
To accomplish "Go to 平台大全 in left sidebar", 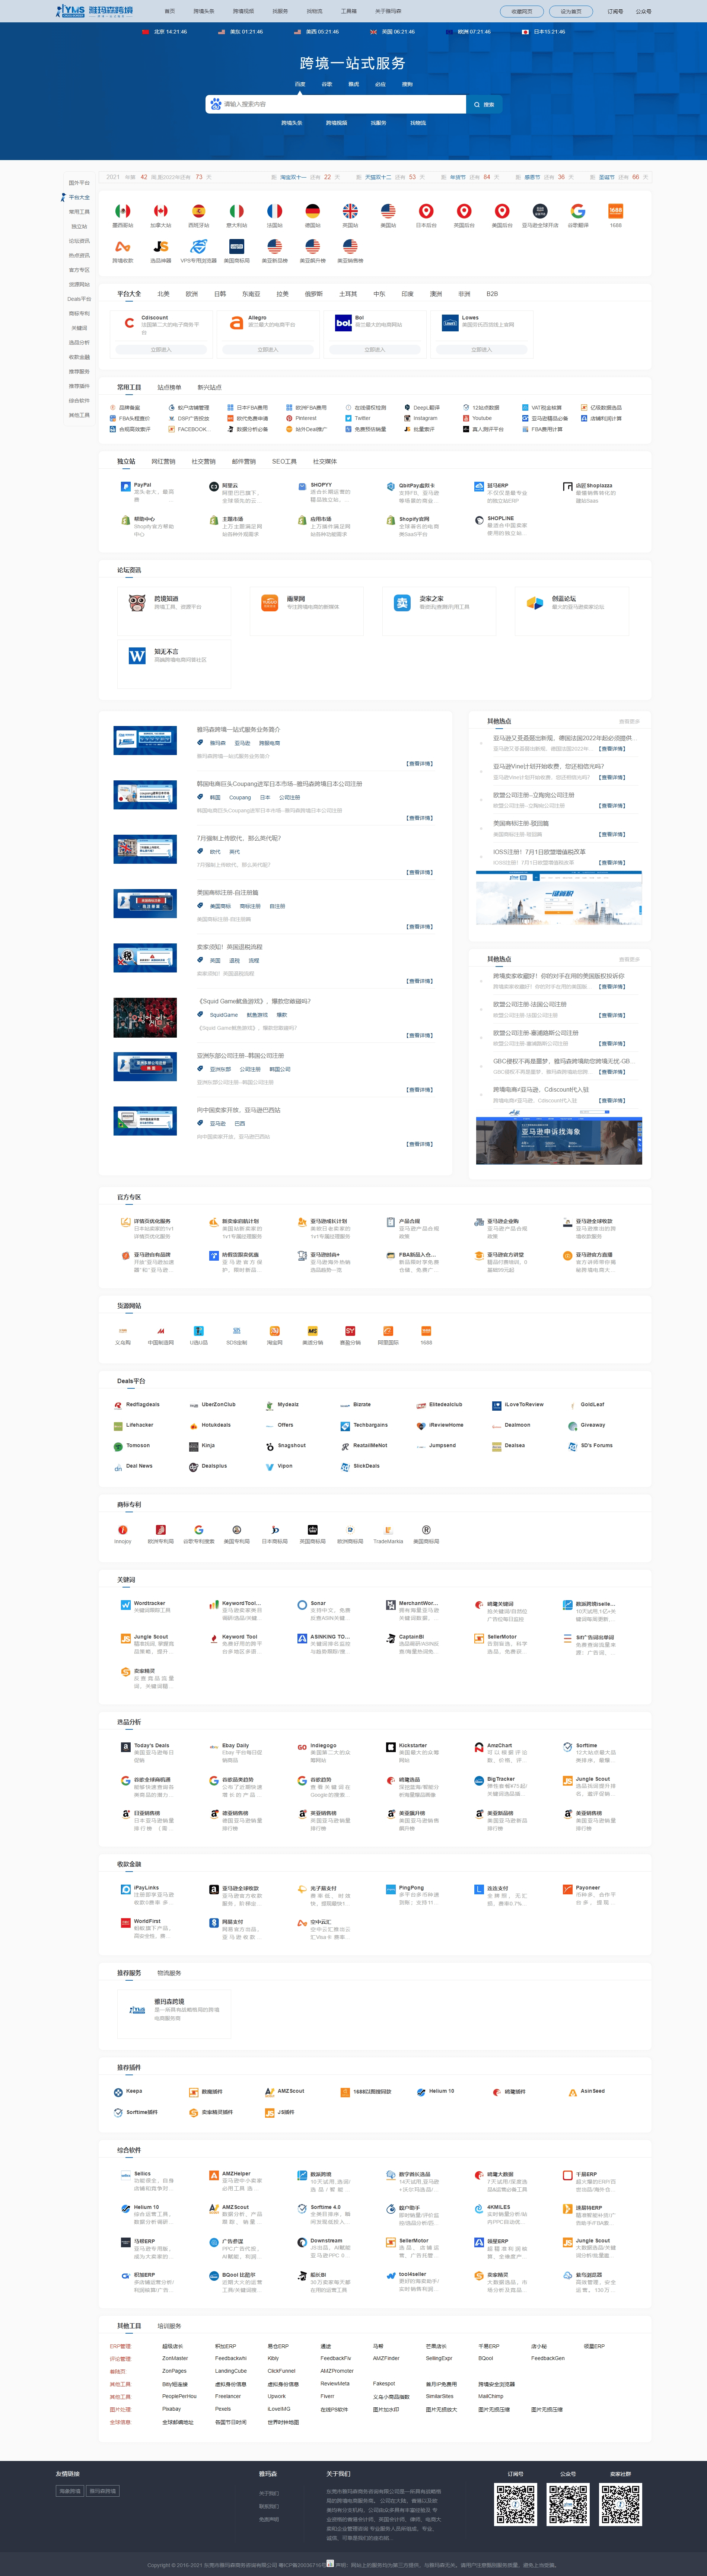I will 79,197.
